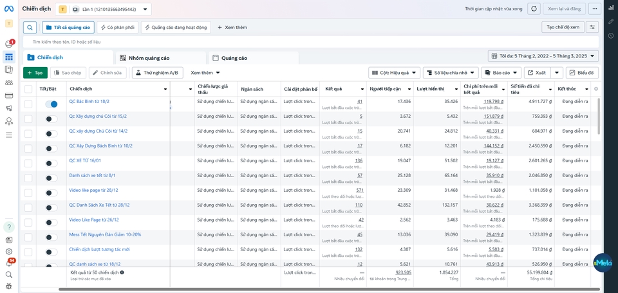Image resolution: width=618 pixels, height=293 pixels.
Task: Open Settings gear icon in sidebar
Action: click(8, 252)
